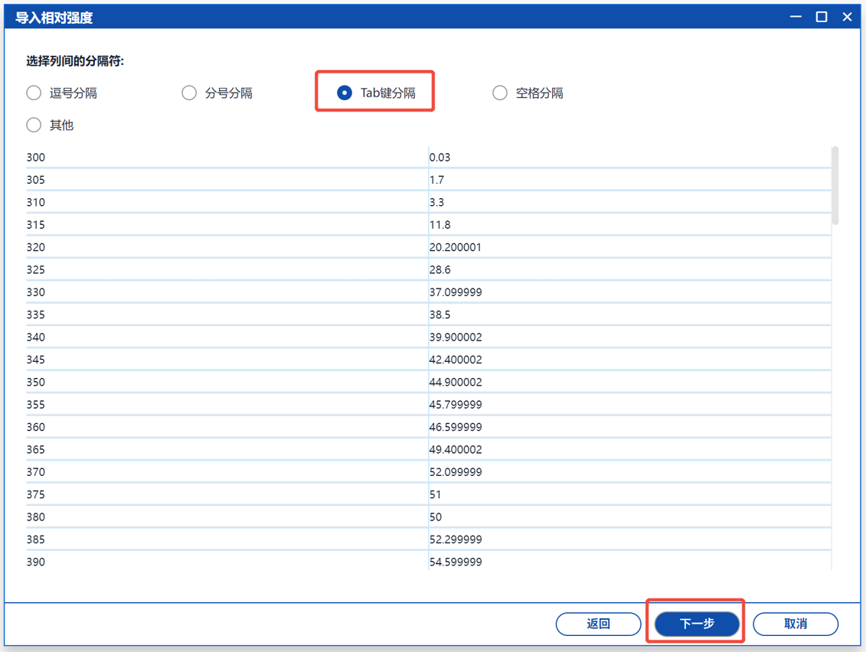The image size is (866, 652).
Task: Select the cell with value 49.400002
Action: [x=456, y=449]
